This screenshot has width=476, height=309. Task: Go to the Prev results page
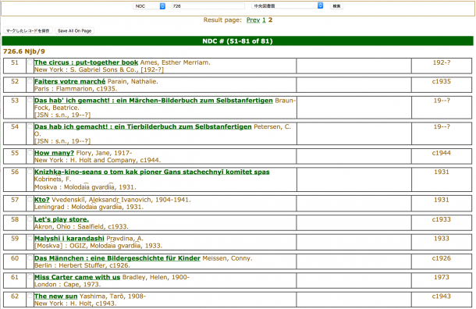coord(253,20)
